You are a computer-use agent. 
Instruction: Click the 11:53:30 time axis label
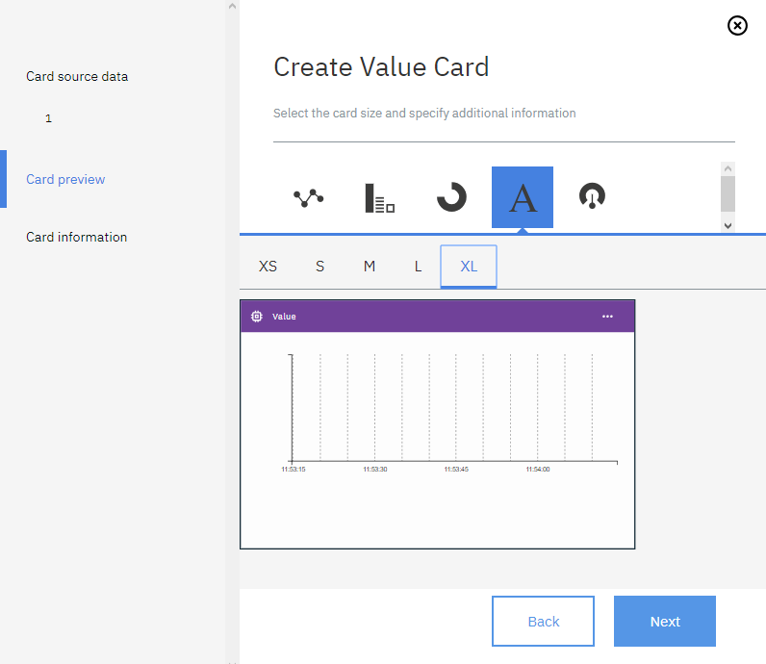[x=374, y=469]
